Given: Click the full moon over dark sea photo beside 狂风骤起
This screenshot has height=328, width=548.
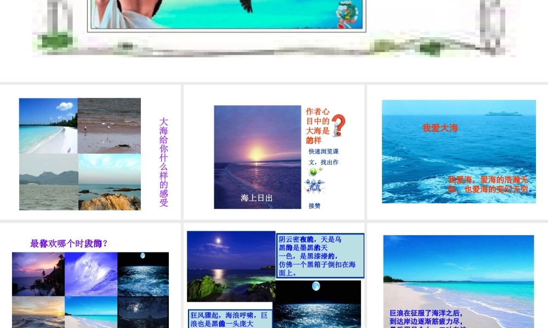Looking at the screenshot, I should click(317, 304).
